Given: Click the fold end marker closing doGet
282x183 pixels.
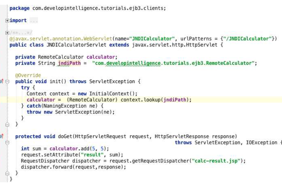Looking at the screenshot, I should pyautogui.click(x=7, y=173).
